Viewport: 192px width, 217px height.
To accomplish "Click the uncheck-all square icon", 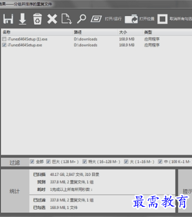I will click(x=162, y=19).
